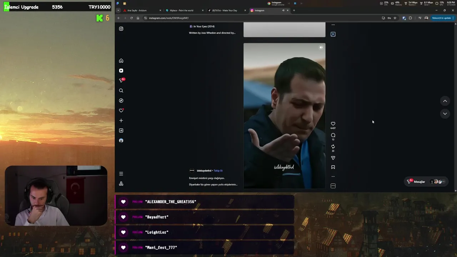This screenshot has width=457, height=257.
Task: Open more options for the previous reel
Action: pyautogui.click(x=333, y=25)
